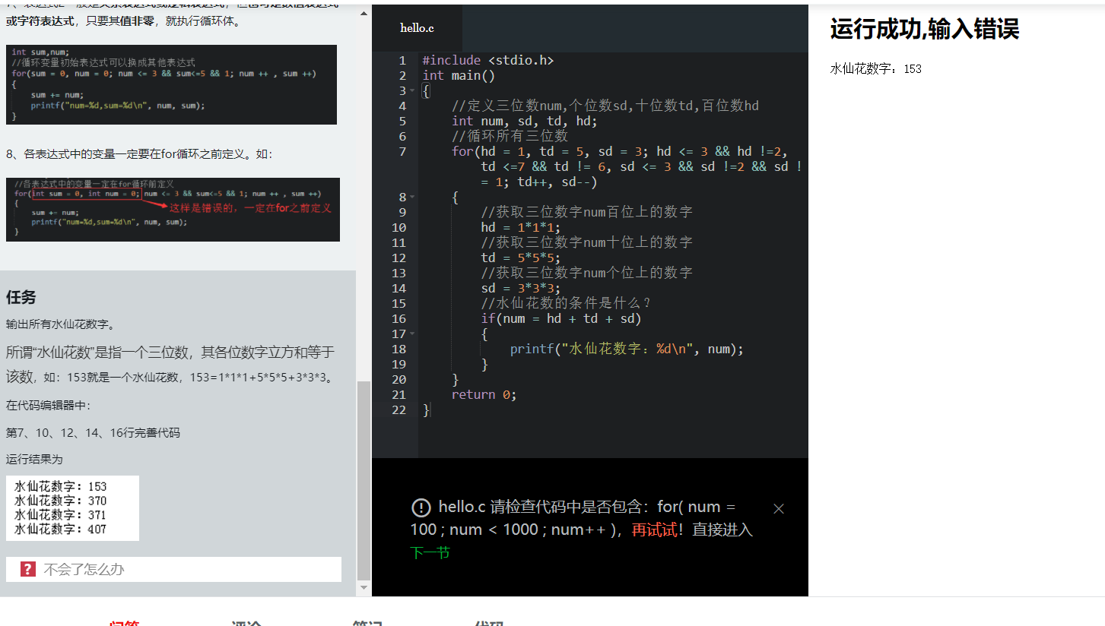Close the hello.c error notification

[778, 509]
